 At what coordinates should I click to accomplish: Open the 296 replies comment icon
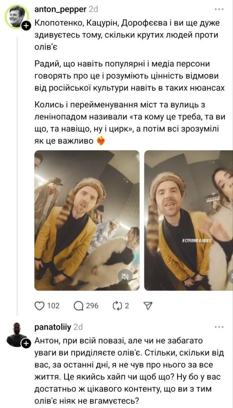click(78, 306)
